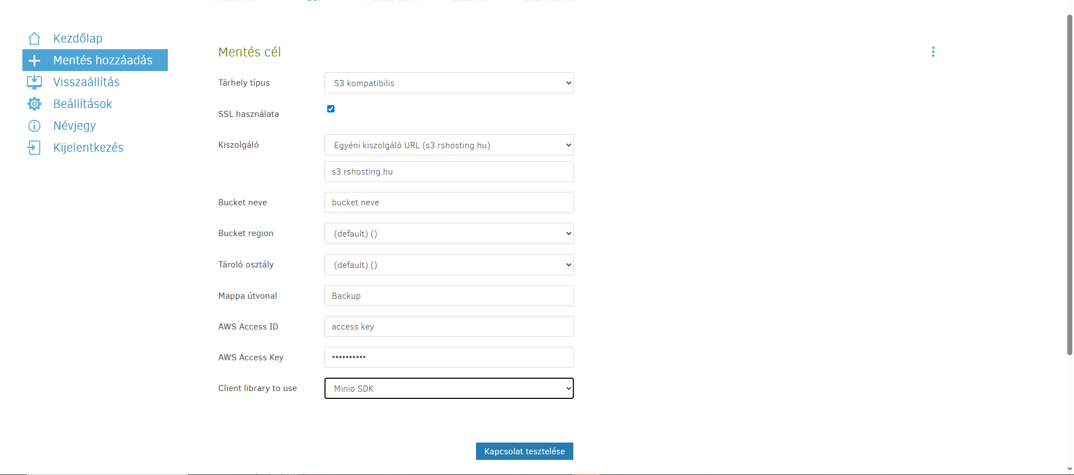Click the Kijelentkezés link text

[88, 148]
